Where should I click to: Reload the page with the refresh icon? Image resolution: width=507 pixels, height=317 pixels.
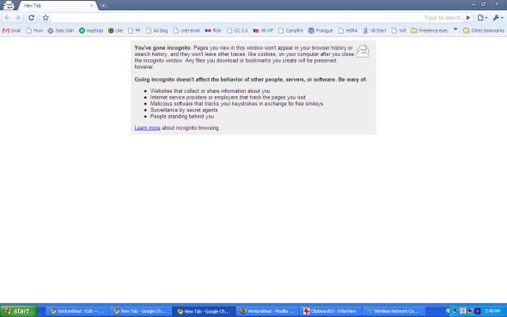pyautogui.click(x=31, y=18)
